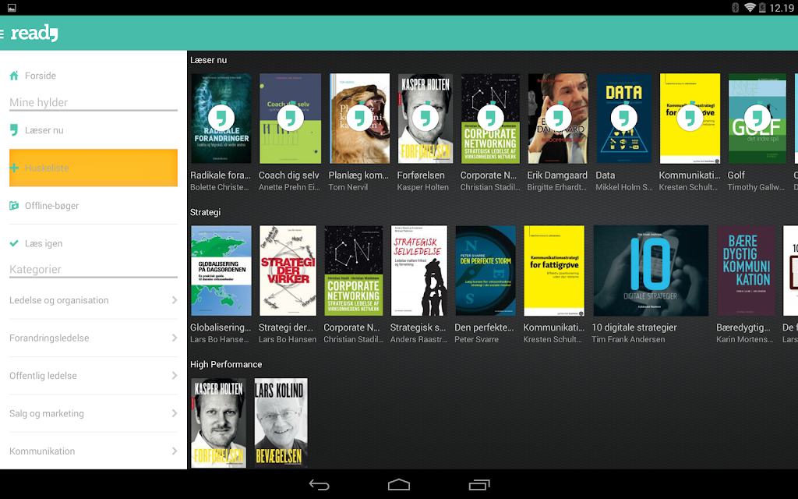Tap author name Tom Nervil
Screen dimensions: 798x499
point(348,187)
